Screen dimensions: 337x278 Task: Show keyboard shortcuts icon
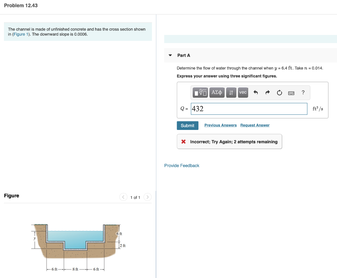pos(291,93)
